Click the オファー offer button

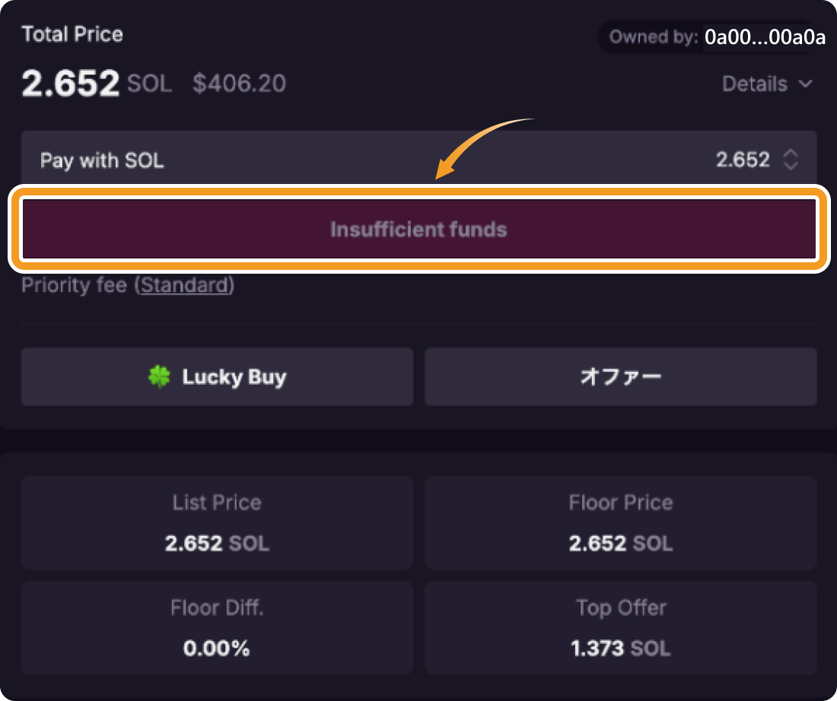coord(620,377)
